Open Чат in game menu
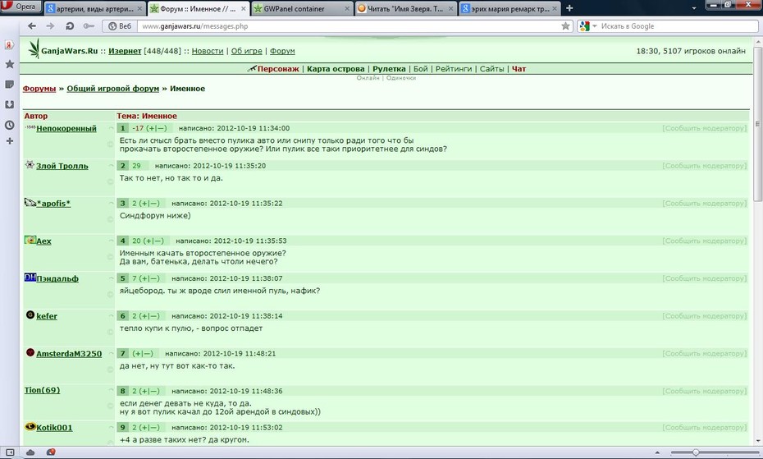 pyautogui.click(x=519, y=69)
